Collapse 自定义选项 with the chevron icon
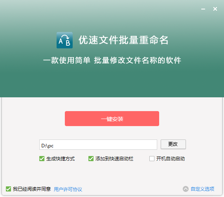The width and height of the screenshot is (224, 197). point(185,189)
